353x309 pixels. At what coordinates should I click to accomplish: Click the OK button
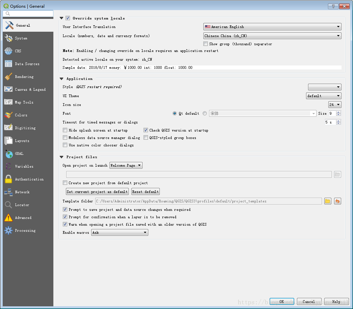click(x=282, y=302)
